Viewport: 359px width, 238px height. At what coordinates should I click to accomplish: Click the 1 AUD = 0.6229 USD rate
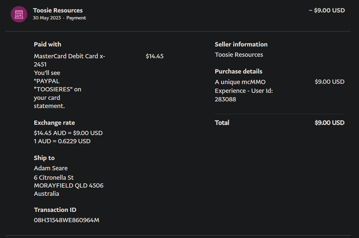tap(62, 141)
